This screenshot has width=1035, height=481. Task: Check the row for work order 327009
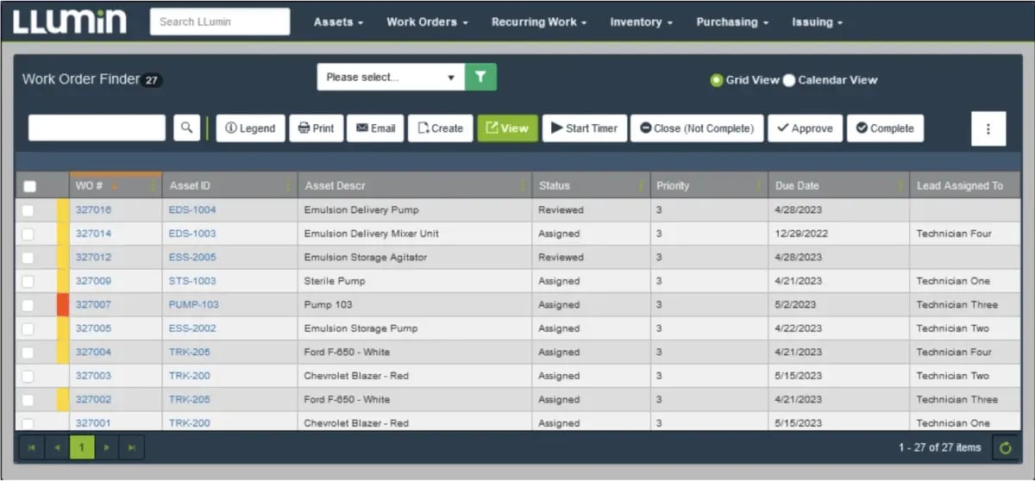[28, 281]
